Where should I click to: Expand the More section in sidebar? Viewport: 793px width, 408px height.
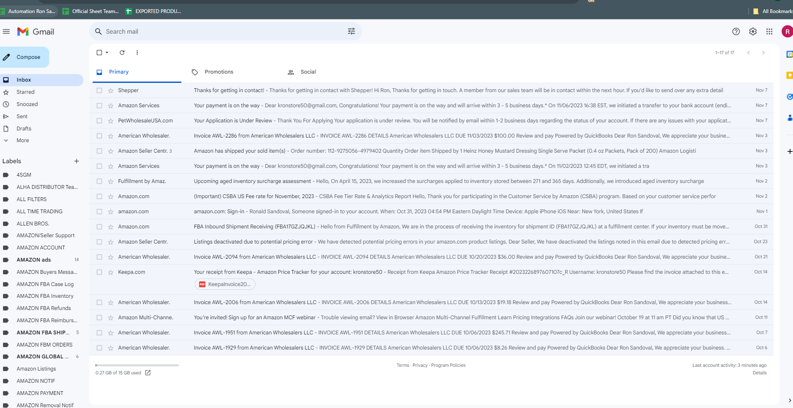click(x=23, y=140)
